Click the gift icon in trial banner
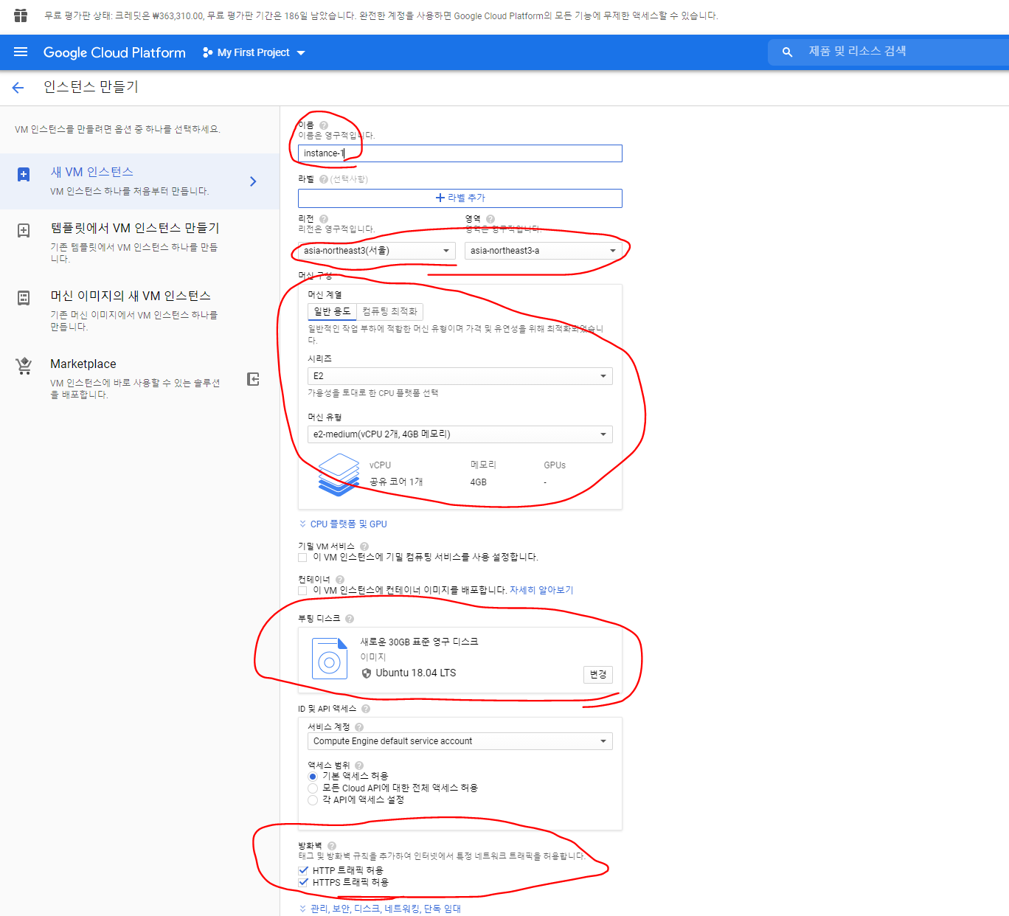The image size is (1009, 916). [x=21, y=15]
